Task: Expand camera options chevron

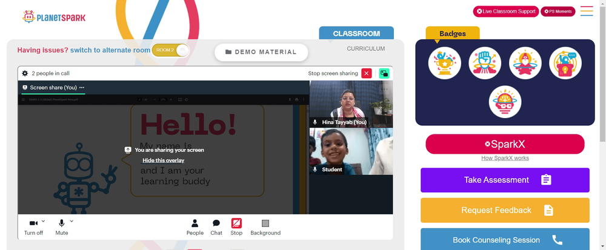Action: [43, 221]
